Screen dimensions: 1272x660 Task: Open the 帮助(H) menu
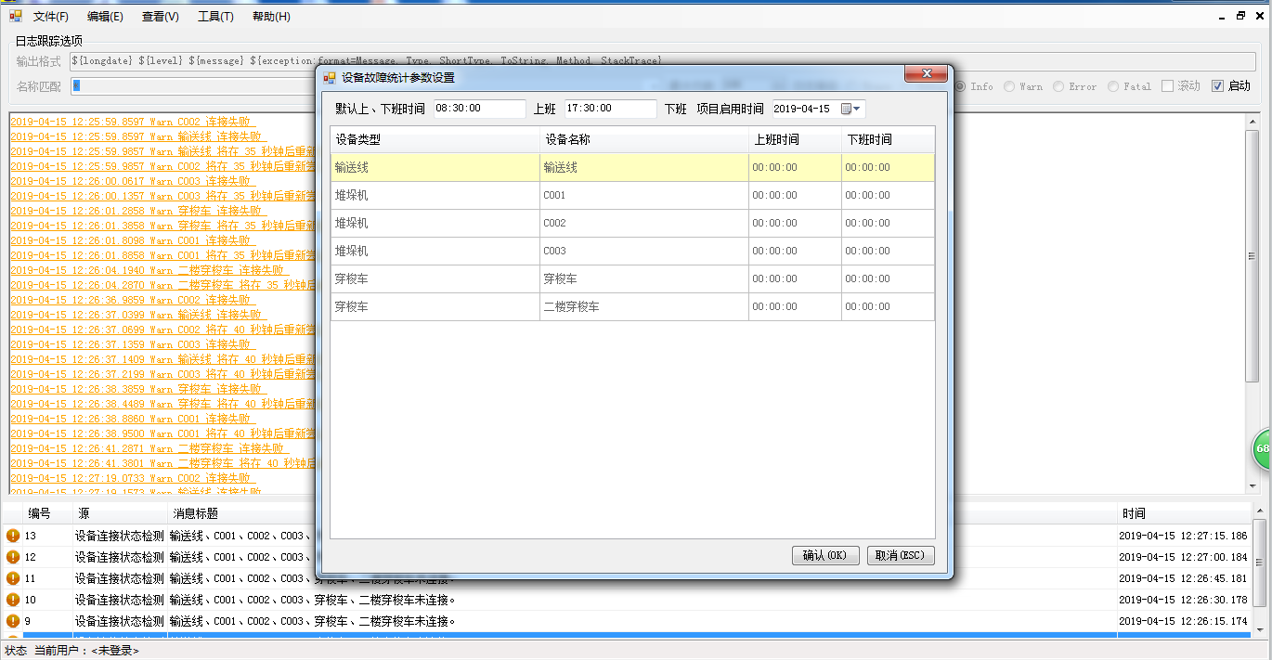pos(271,17)
